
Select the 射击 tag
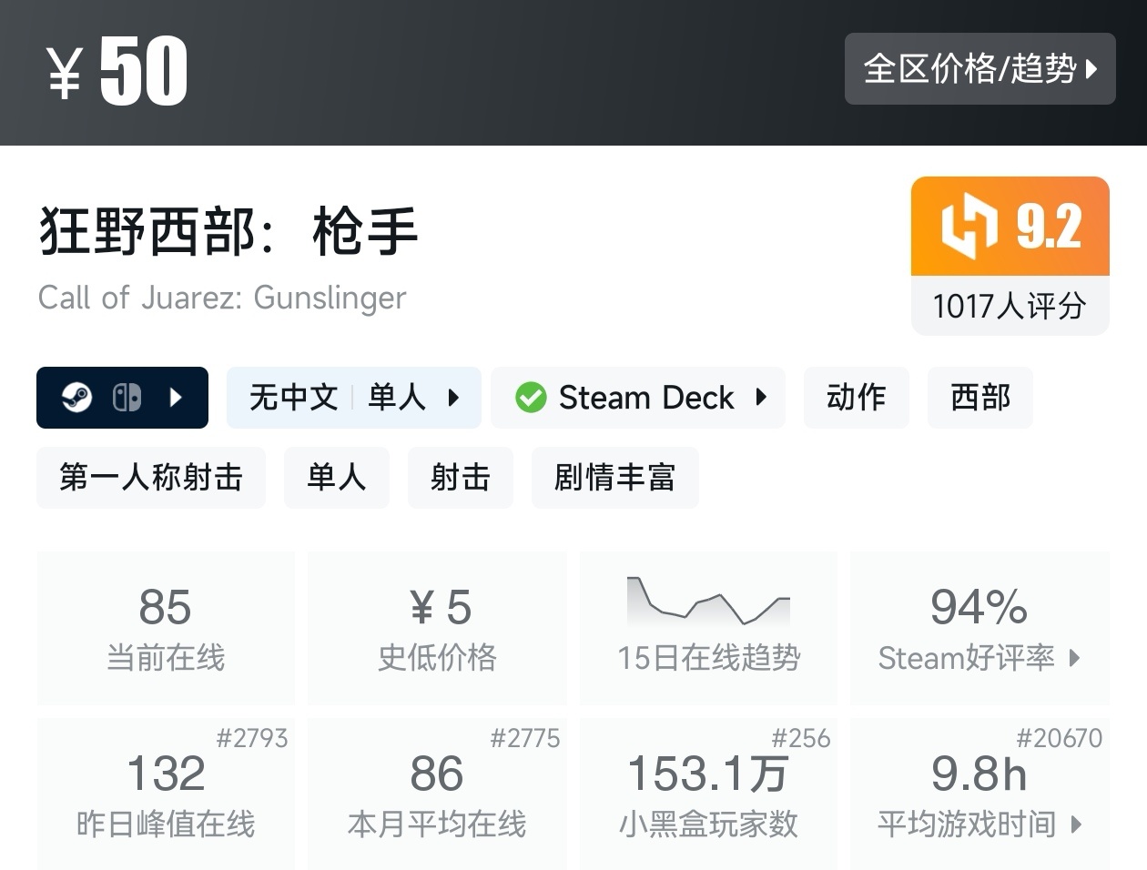click(x=461, y=478)
